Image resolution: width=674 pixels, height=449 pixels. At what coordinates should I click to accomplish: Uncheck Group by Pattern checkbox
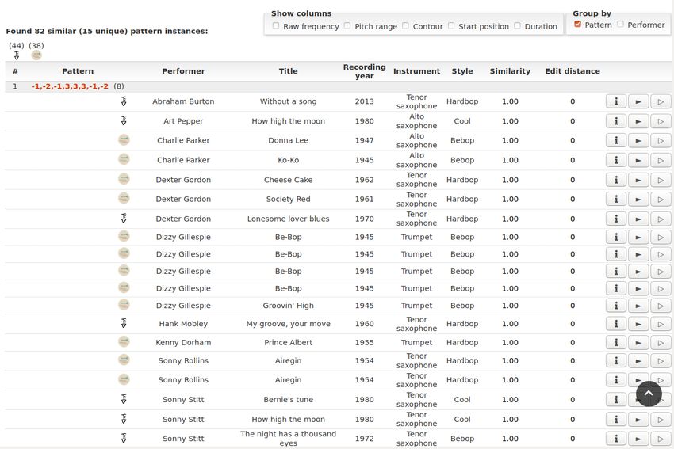coord(578,24)
